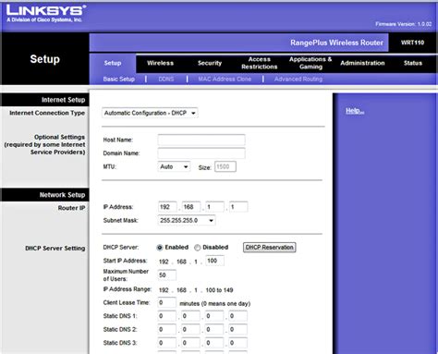Screen dimensions: 438x354
Task: Click the Static DNS 2 first octet field
Action: [x=167, y=330]
